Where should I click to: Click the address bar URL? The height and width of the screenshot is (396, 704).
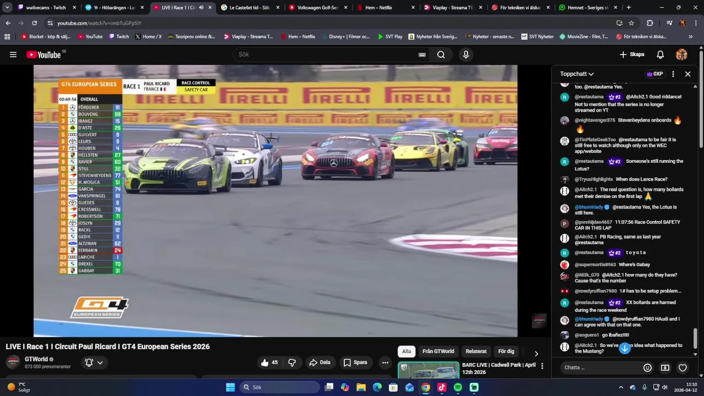point(100,23)
